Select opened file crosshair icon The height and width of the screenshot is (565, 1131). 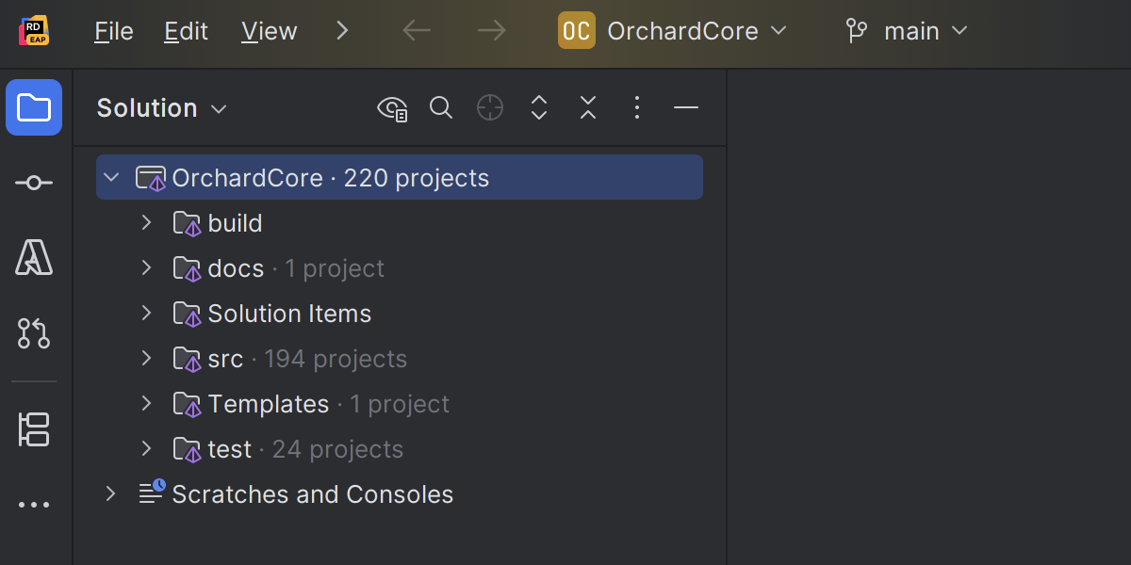490,108
